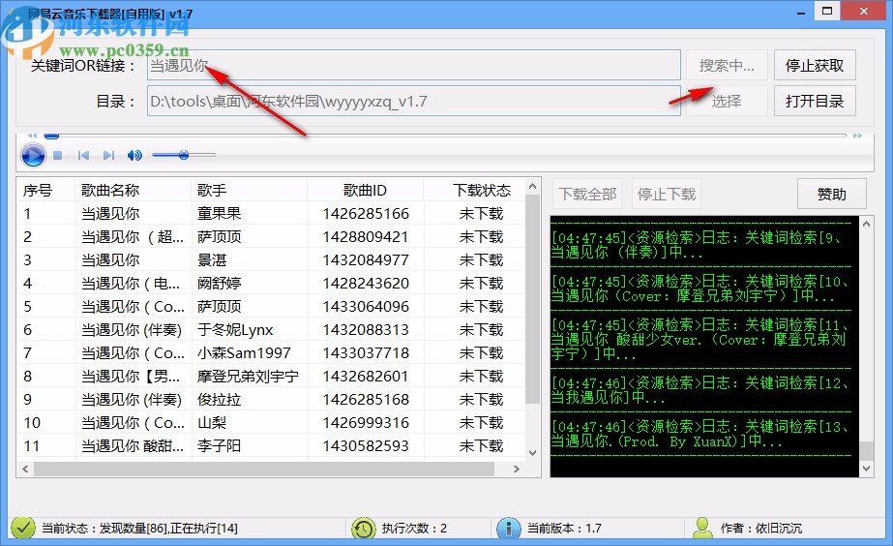Click the 搜索中... button

click(x=727, y=66)
